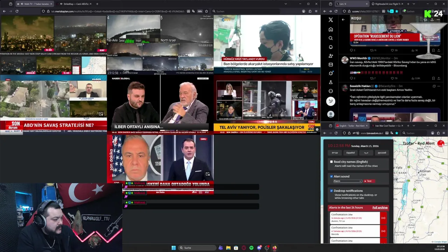This screenshot has width=448, height=252.
Task: Switch Tzofar language to русский
Action: point(382,153)
